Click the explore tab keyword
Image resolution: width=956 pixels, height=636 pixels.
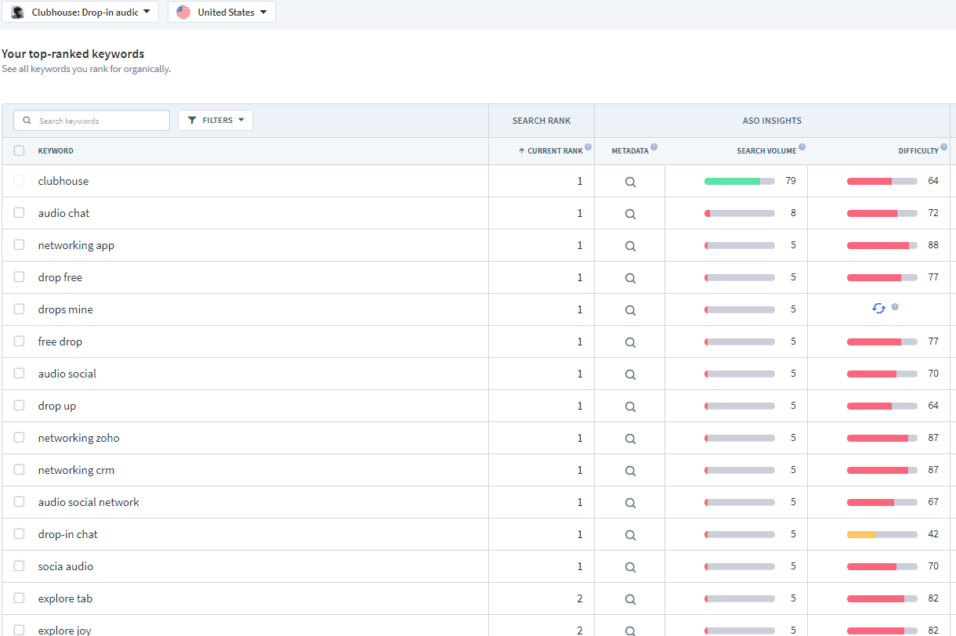pos(65,598)
